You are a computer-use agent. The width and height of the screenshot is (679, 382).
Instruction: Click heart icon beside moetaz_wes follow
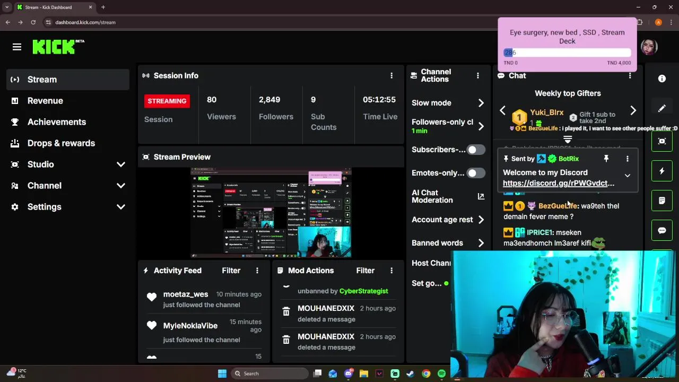(152, 298)
